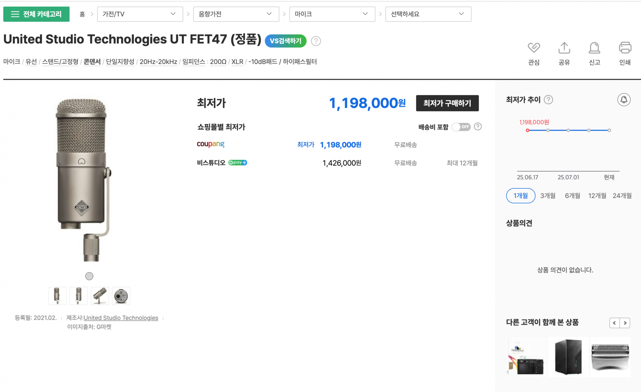Screen dimensions: 641x392
Task: Select the first microphone thumbnail
Action: 57,296
